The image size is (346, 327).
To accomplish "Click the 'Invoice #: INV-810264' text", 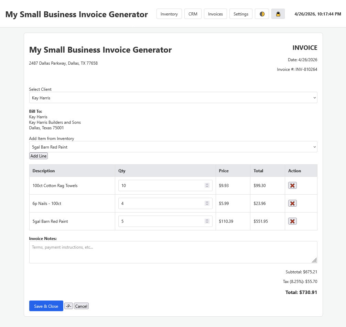I will (297, 69).
